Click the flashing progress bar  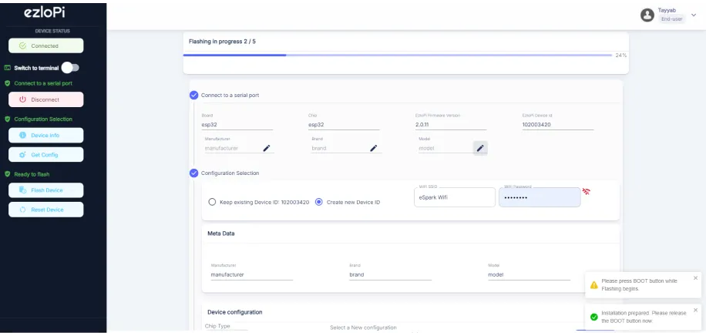pyautogui.click(x=398, y=55)
